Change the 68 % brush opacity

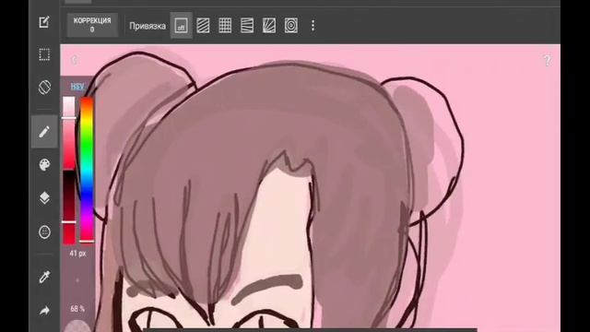click(x=77, y=309)
